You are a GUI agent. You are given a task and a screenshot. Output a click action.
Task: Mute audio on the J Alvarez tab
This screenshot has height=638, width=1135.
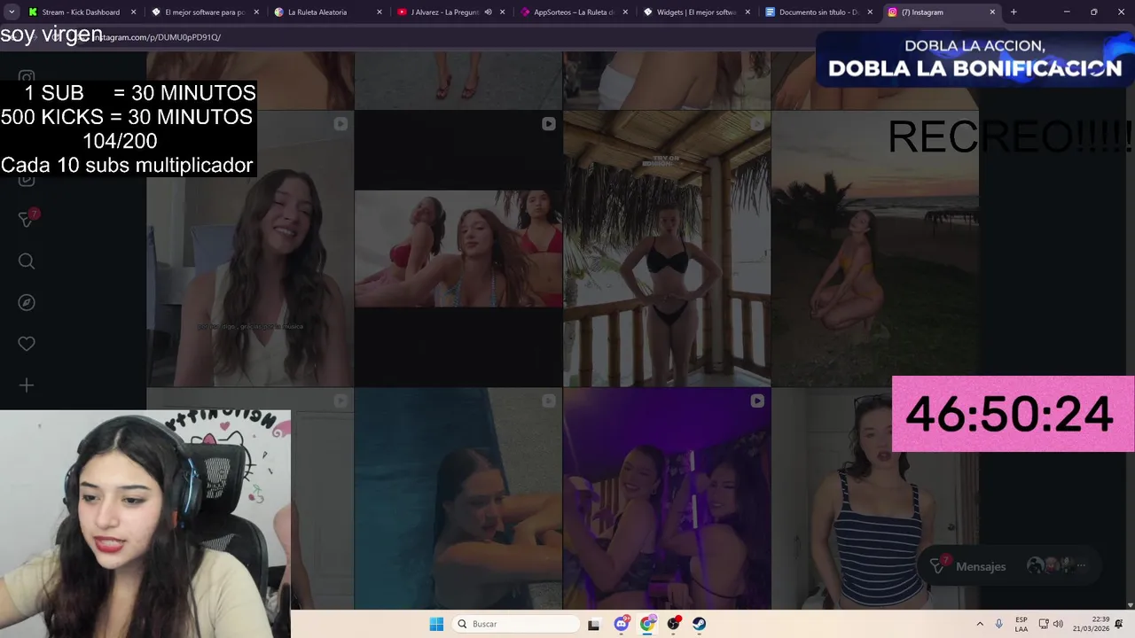pyautogui.click(x=488, y=12)
